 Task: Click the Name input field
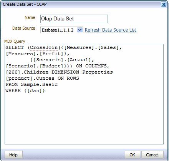tap(74, 19)
